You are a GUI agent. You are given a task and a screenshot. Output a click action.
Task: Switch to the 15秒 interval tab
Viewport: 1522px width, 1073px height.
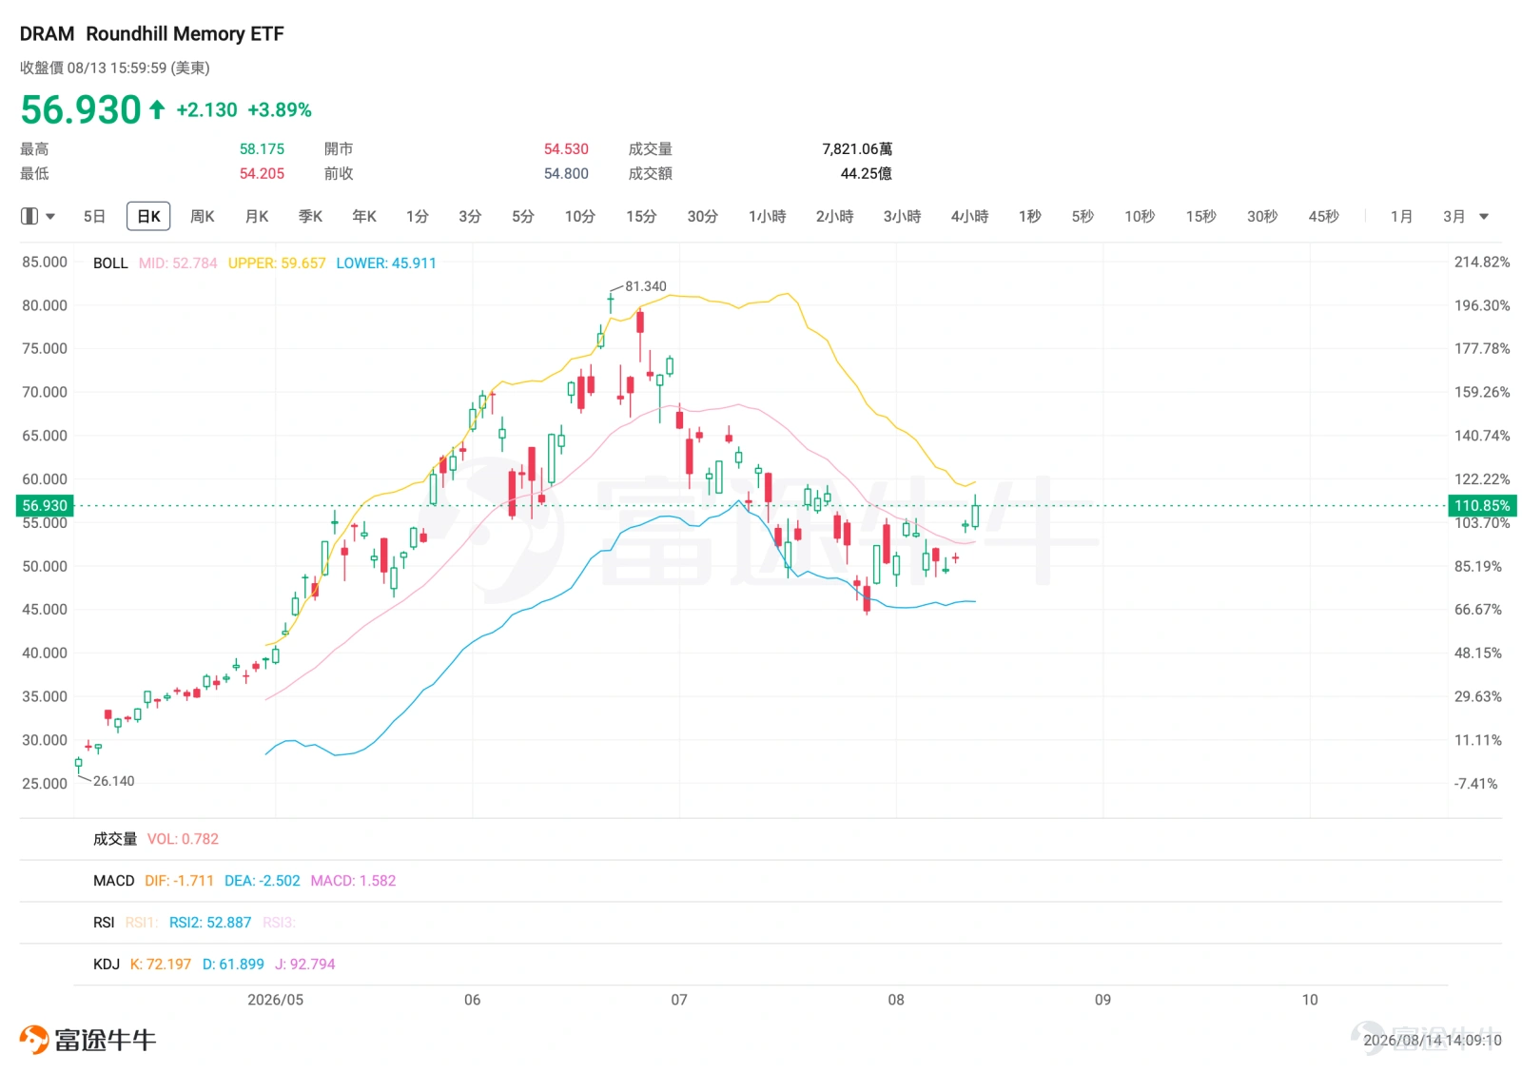1201,217
